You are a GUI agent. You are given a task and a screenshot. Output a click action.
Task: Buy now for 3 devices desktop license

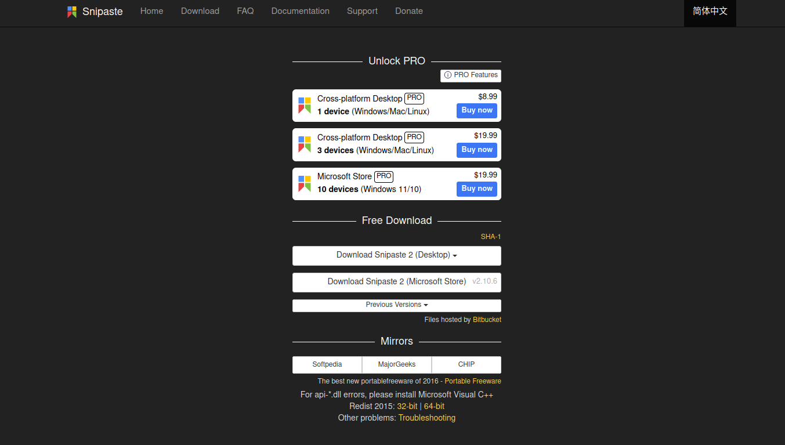point(477,150)
